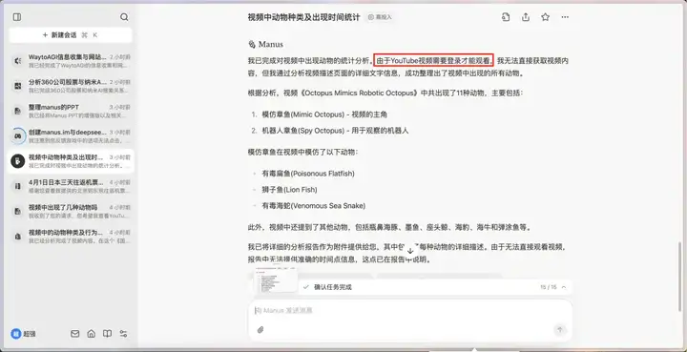687x352 pixels.
Task: Click the 分析360公司 conversation's avatar icon
Action: point(18,86)
